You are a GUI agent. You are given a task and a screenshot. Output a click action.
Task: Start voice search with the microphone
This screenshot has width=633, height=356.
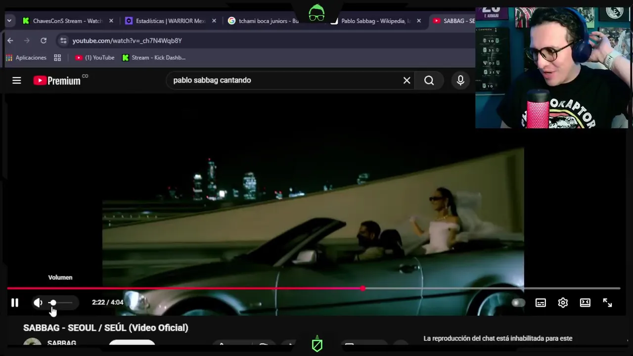460,80
